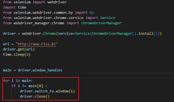Click 'main[0]' in the if condition
The image size is (174, 102).
pos(36,86)
